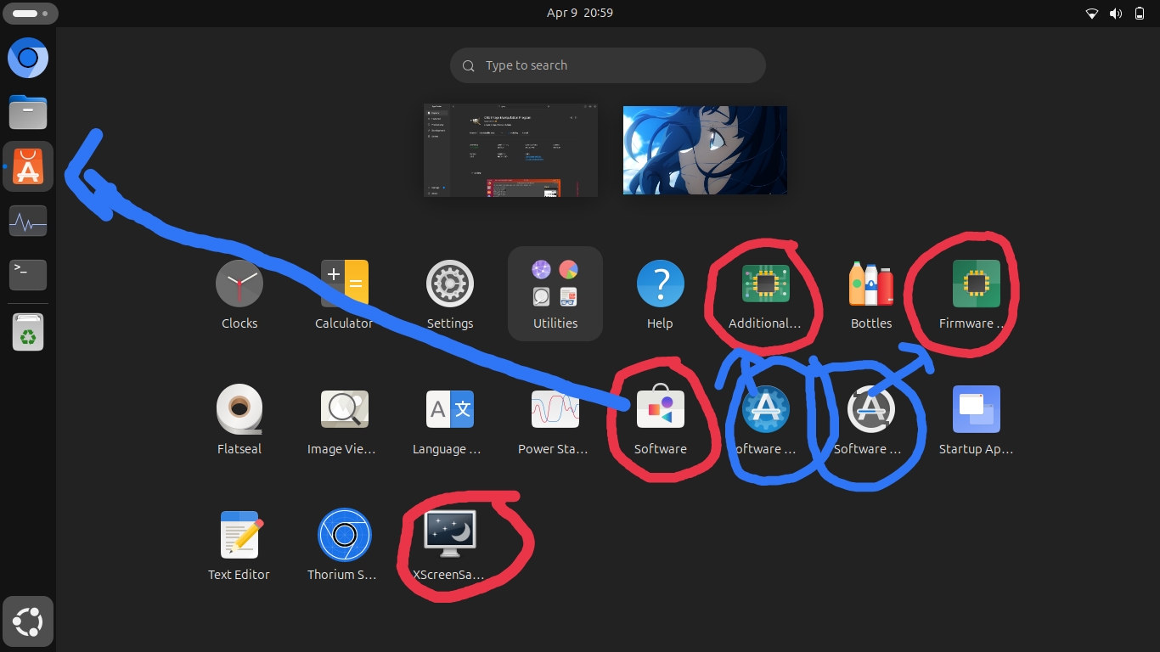Open the Trash in the dock

(x=28, y=333)
